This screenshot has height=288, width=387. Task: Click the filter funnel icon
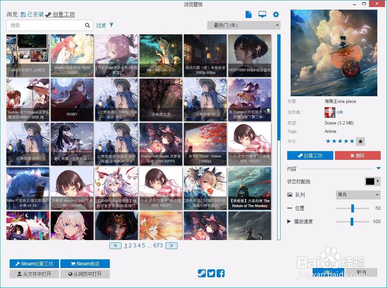(x=111, y=25)
